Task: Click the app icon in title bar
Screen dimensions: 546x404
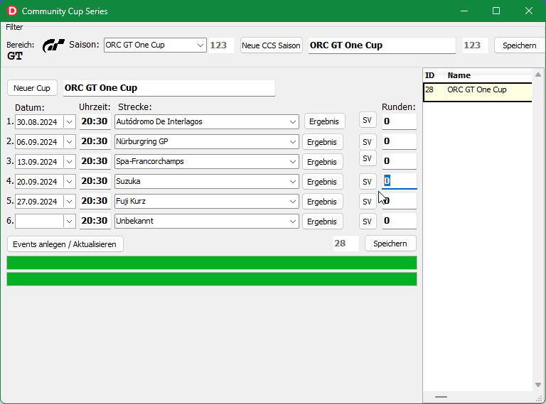Action: point(11,11)
